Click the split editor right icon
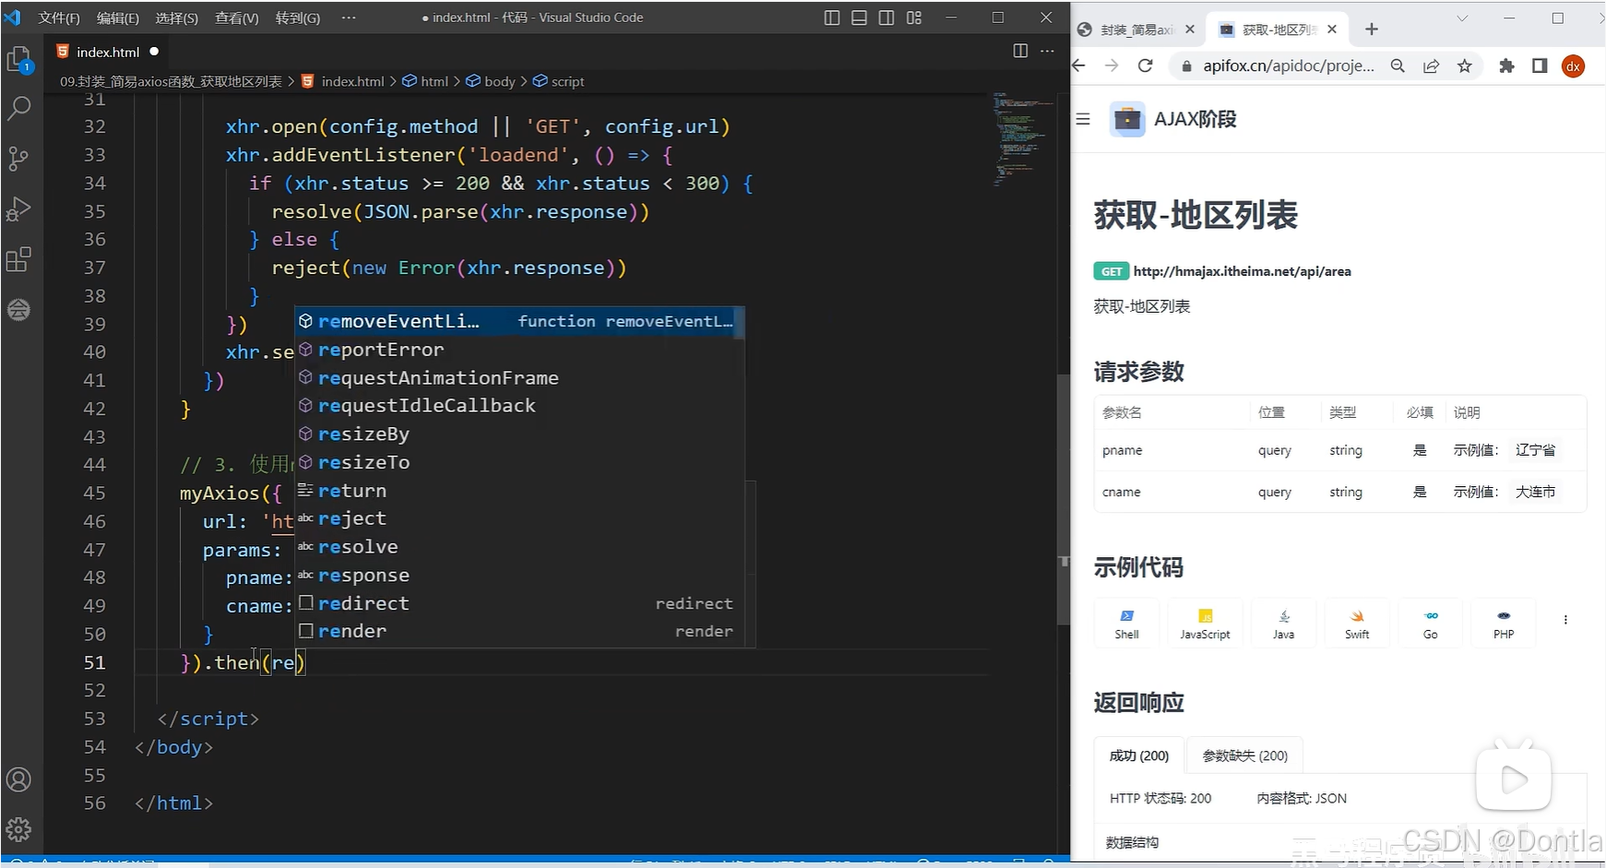1606x868 pixels. click(1020, 51)
